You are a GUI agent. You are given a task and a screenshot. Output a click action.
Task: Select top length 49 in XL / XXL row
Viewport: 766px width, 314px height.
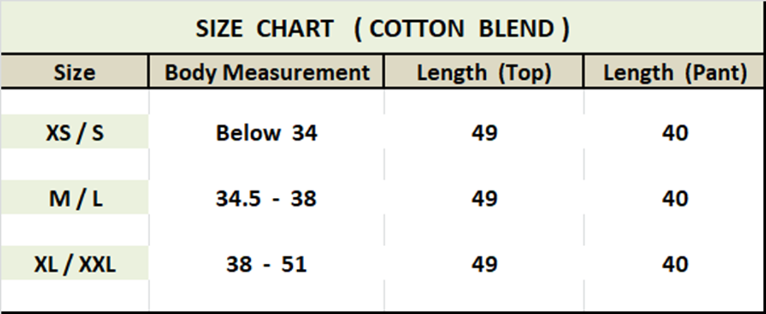484,264
